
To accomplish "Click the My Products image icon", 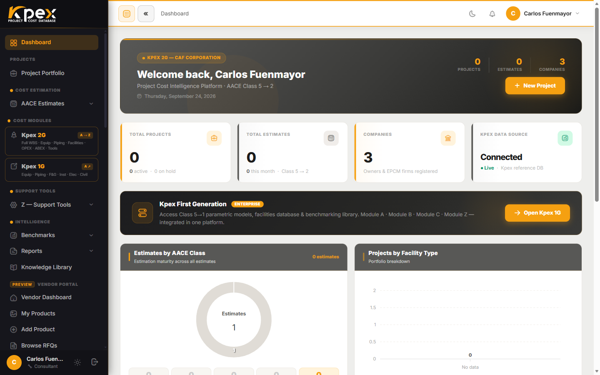I will click(14, 314).
